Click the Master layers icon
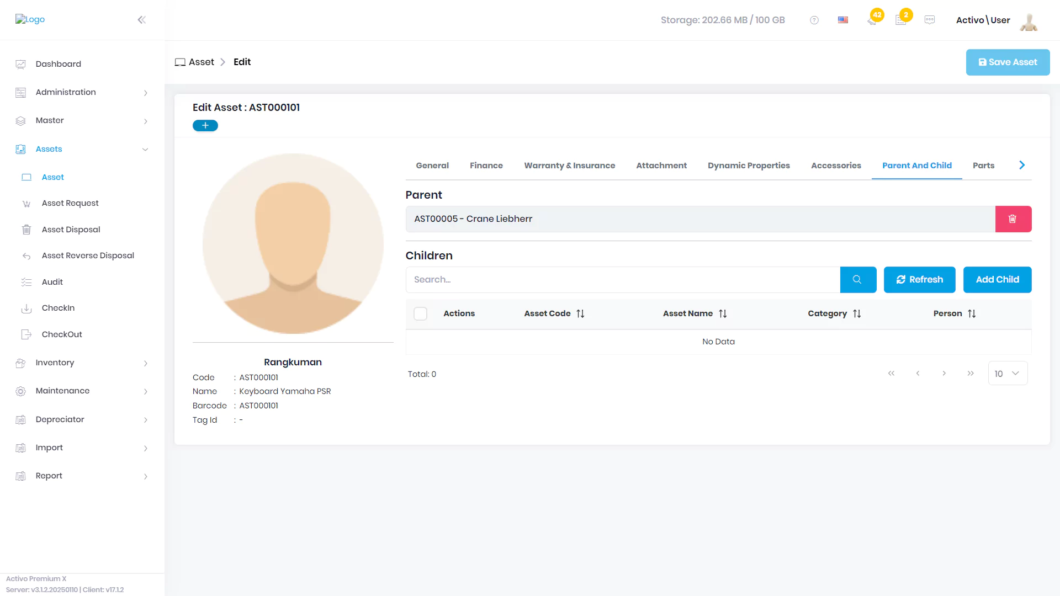Image resolution: width=1060 pixels, height=596 pixels. click(20, 120)
